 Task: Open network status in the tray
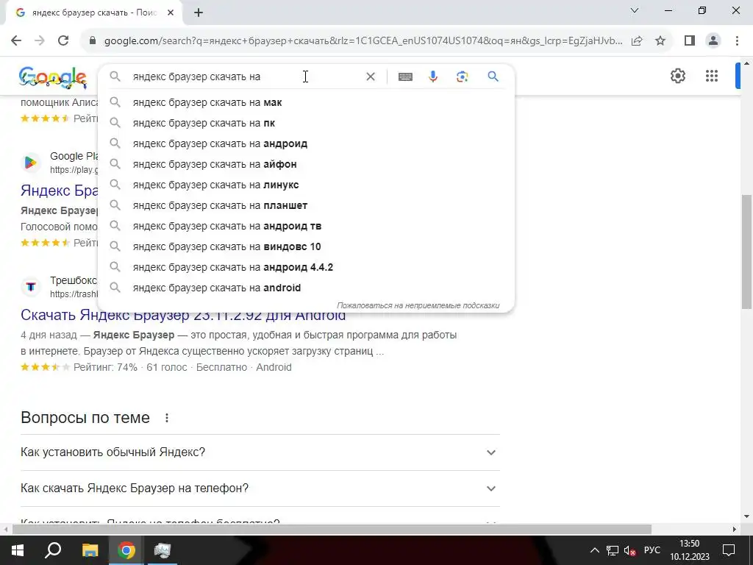point(613,550)
